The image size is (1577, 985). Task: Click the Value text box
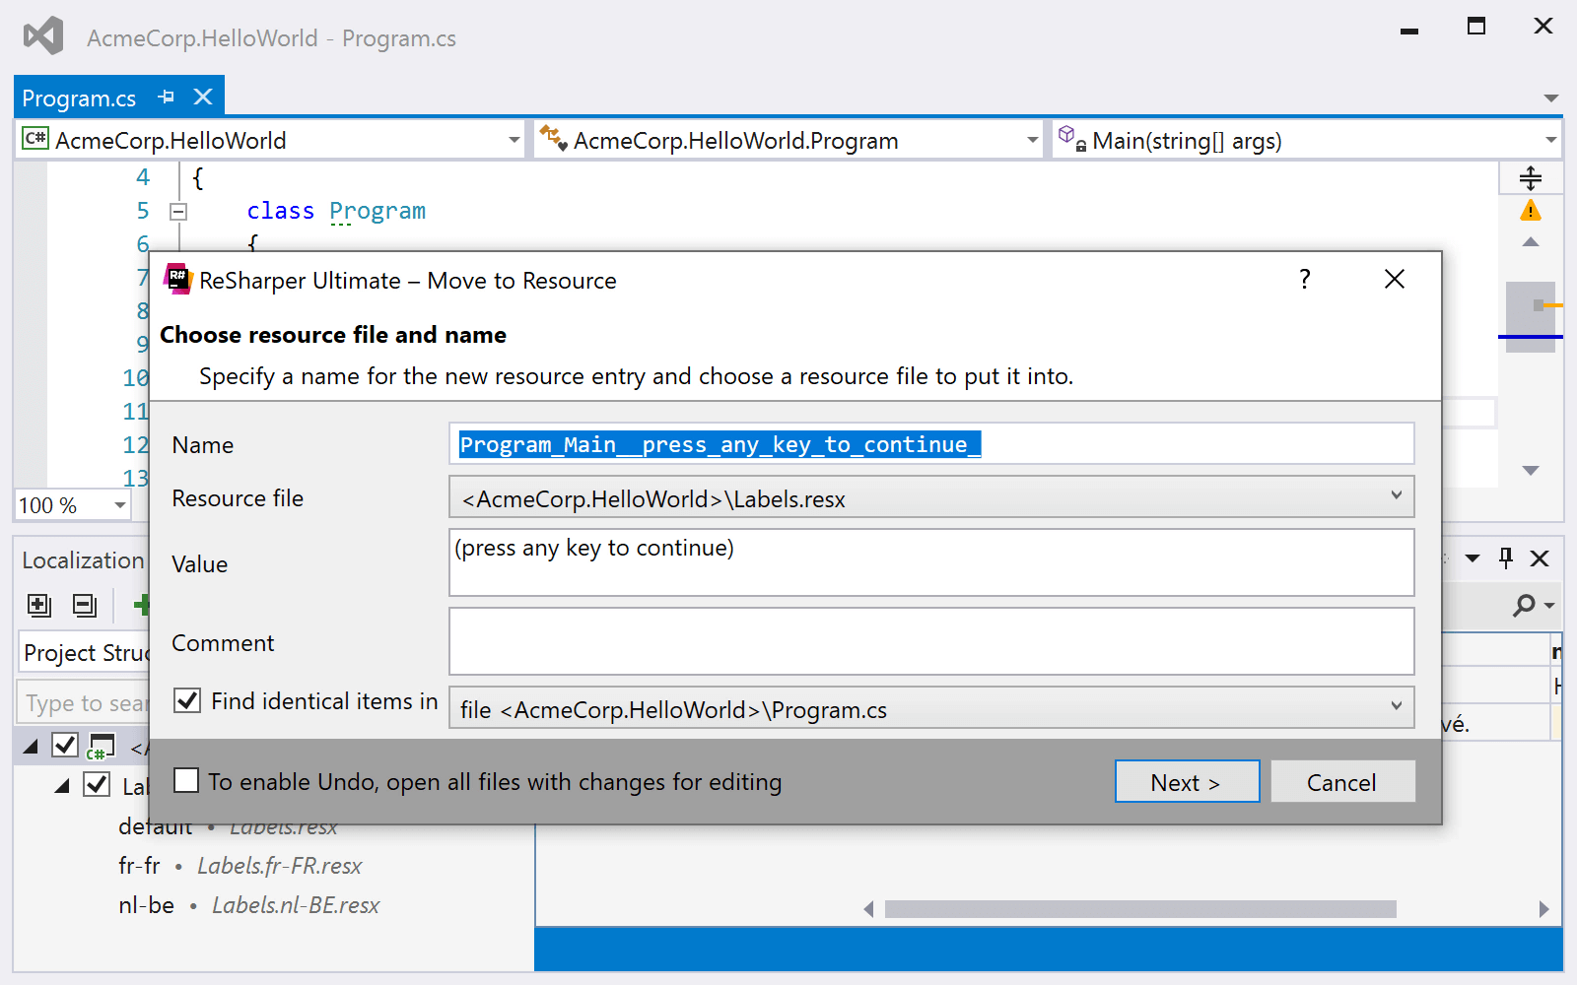tap(931, 562)
